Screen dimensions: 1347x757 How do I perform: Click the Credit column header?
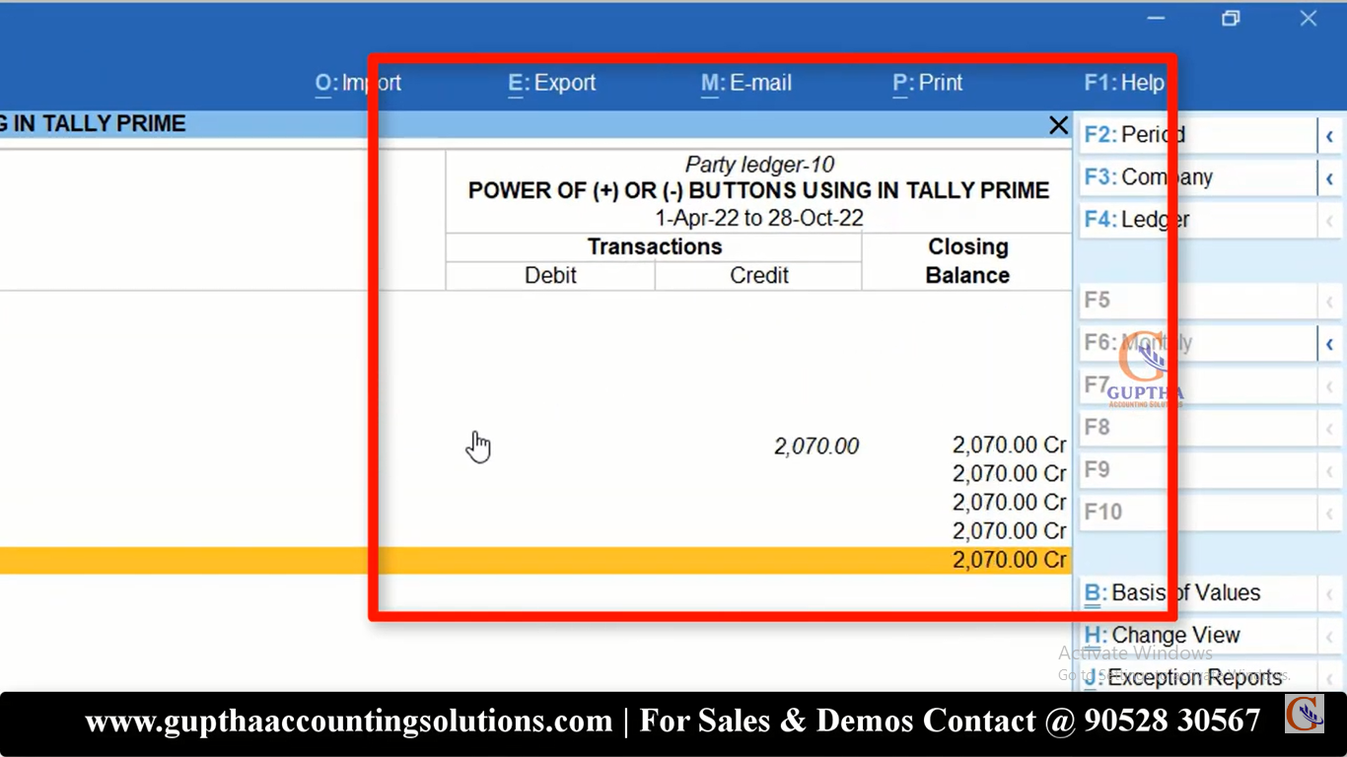point(758,276)
